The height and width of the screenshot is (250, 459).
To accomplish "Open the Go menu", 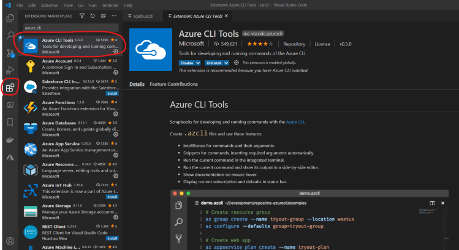I will click(81, 5).
